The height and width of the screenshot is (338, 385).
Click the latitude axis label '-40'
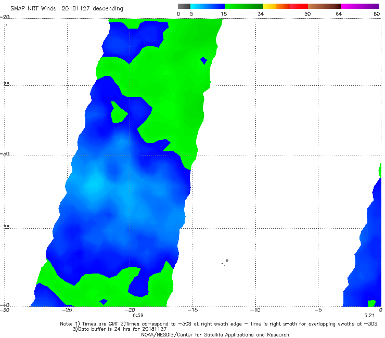coord(5,305)
